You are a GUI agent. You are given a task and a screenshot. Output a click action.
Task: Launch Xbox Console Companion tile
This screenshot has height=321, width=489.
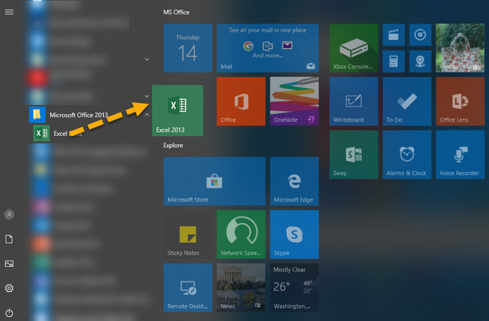click(x=354, y=48)
